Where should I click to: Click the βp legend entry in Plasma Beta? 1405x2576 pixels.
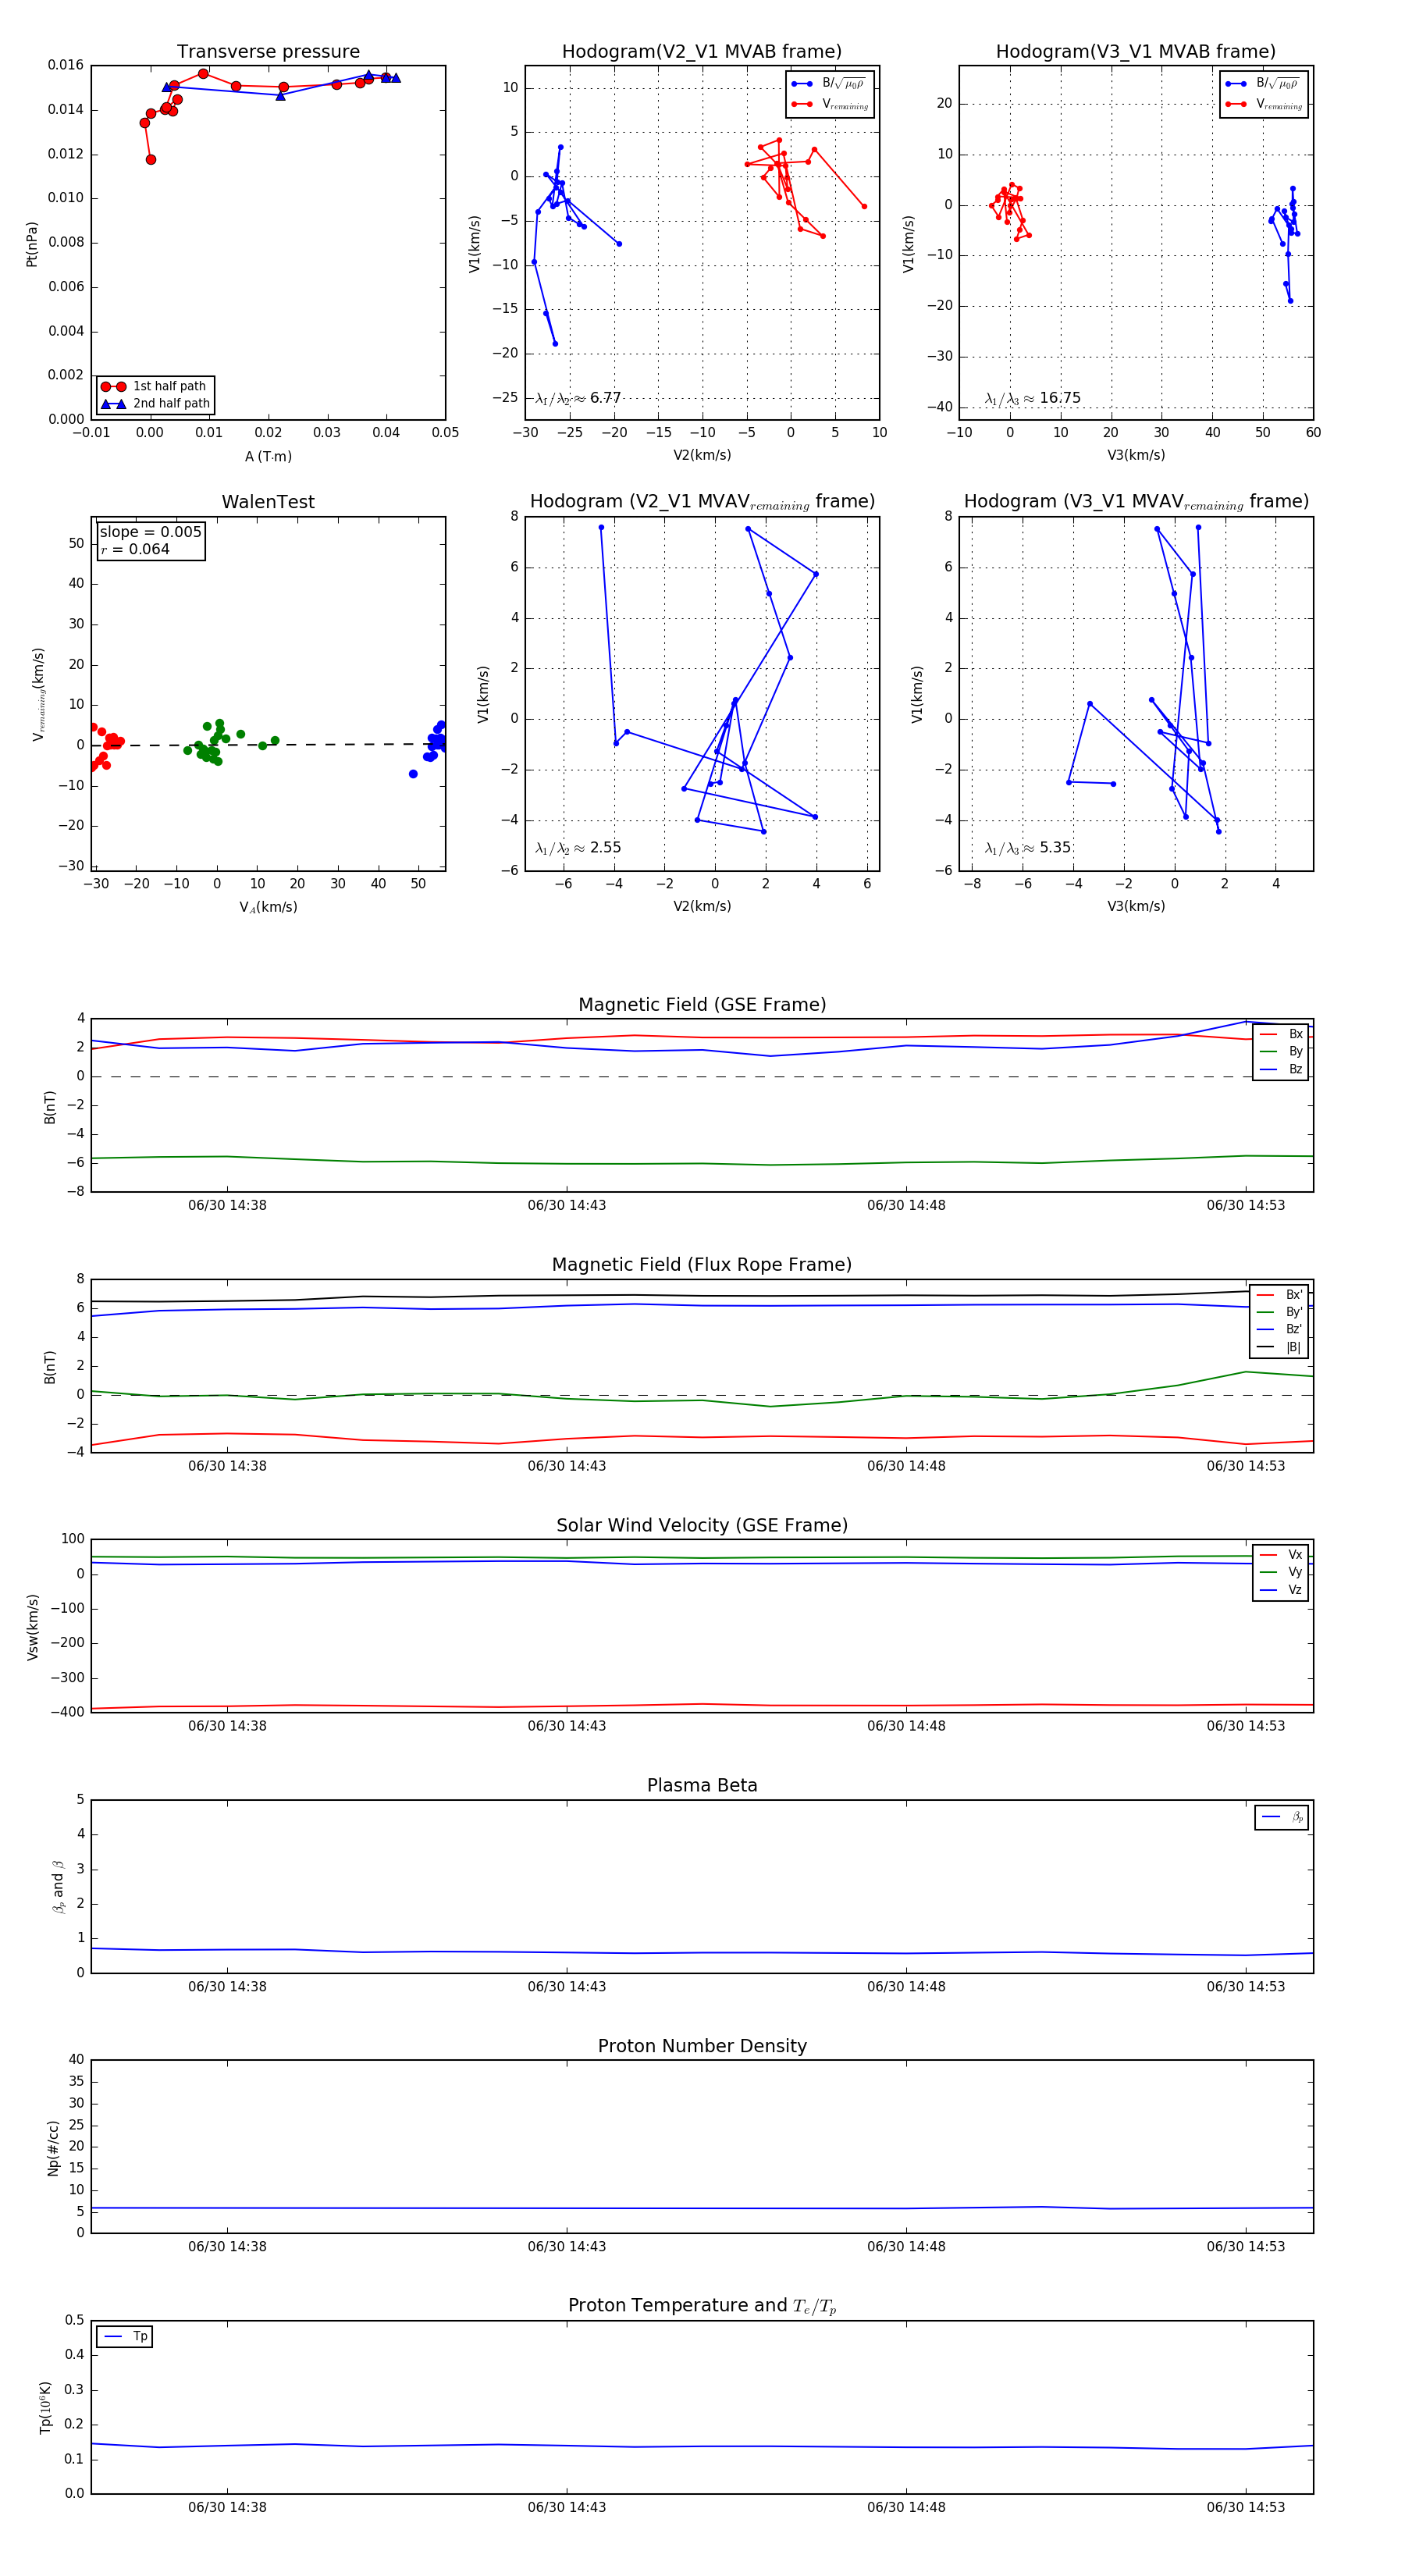[1282, 1817]
